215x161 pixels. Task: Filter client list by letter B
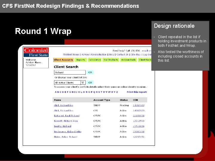58,92
